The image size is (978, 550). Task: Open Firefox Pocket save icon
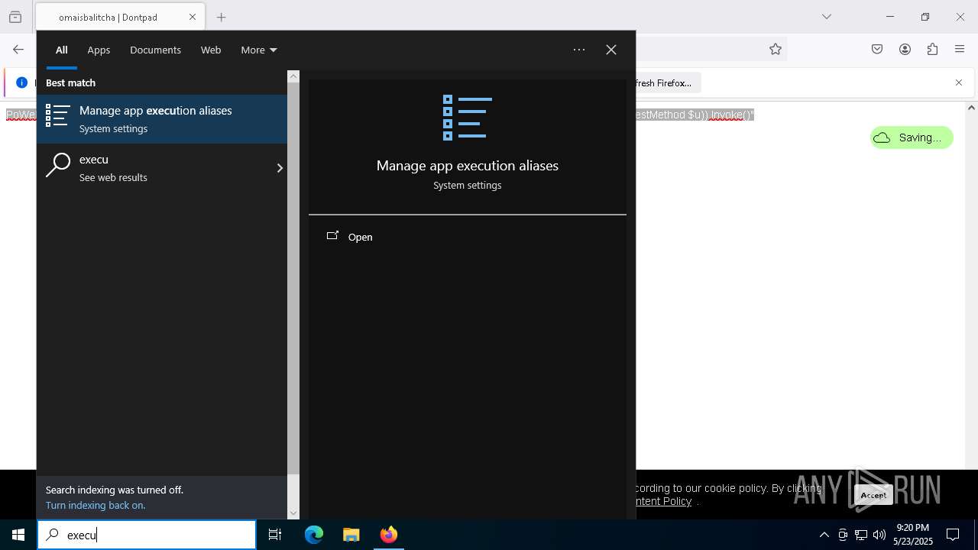(x=877, y=50)
